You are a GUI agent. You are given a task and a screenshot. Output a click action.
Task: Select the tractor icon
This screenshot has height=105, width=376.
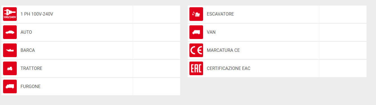click(10, 68)
